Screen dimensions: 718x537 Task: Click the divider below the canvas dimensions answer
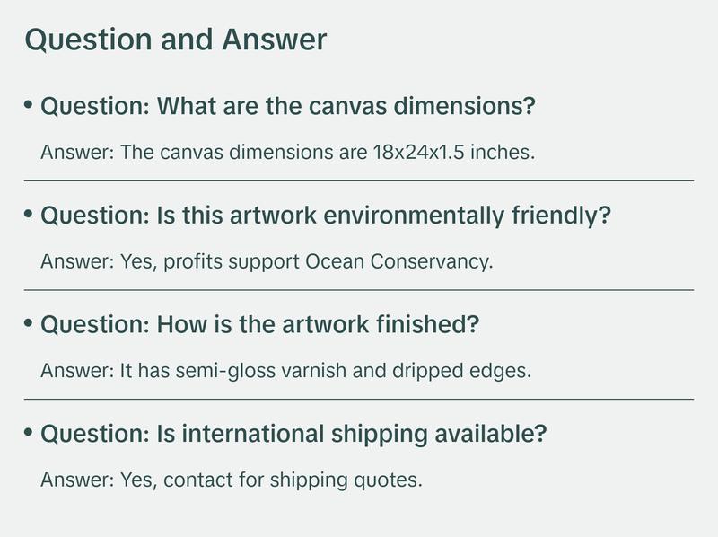point(359,180)
